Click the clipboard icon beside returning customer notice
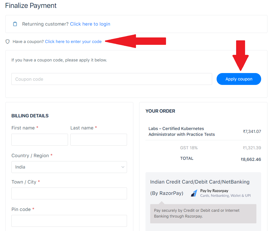The height and width of the screenshot is (231, 273). [x=15, y=24]
